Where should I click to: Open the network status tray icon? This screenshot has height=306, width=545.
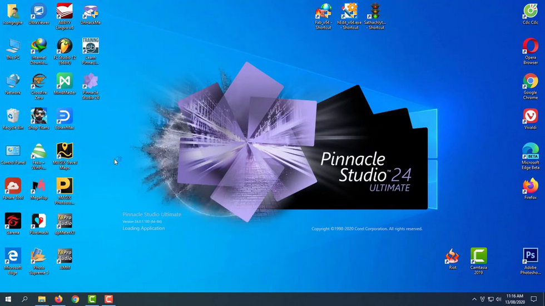[x=490, y=299]
